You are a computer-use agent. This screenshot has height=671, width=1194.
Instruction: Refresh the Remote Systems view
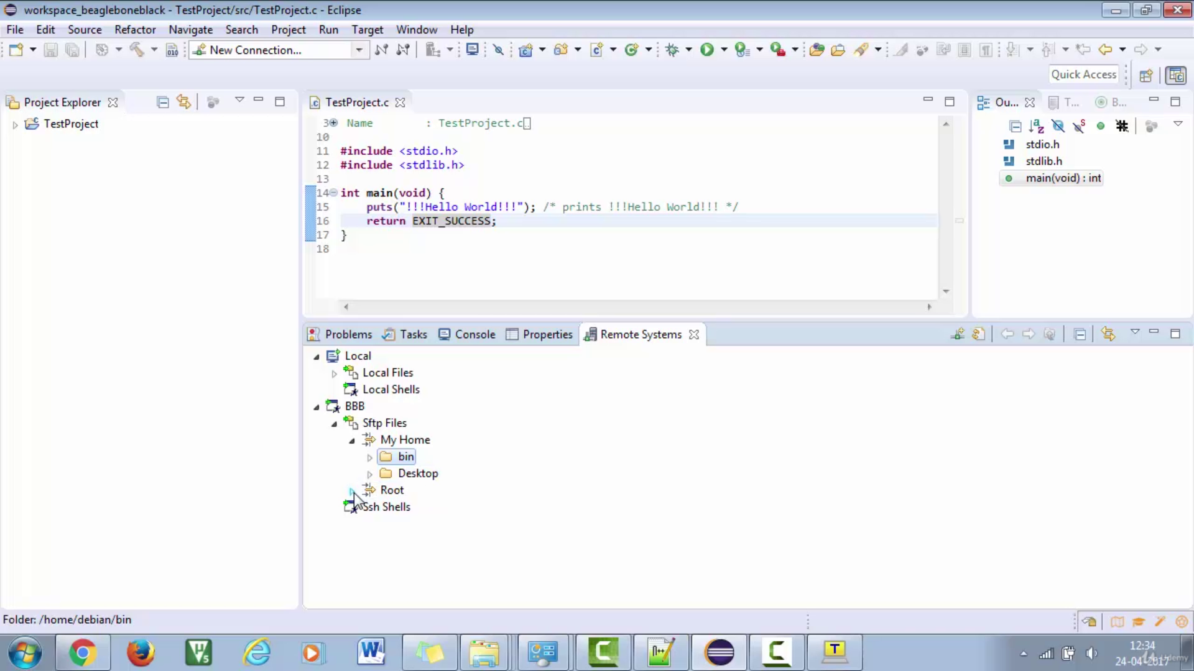click(979, 334)
